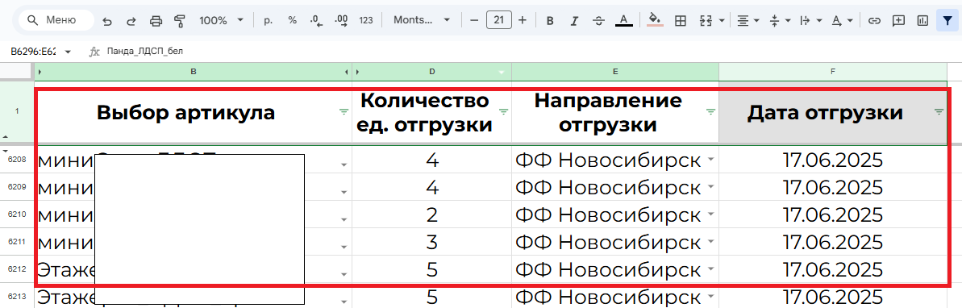The image size is (962, 308).
Task: Click the redo arrow icon
Action: (x=131, y=20)
